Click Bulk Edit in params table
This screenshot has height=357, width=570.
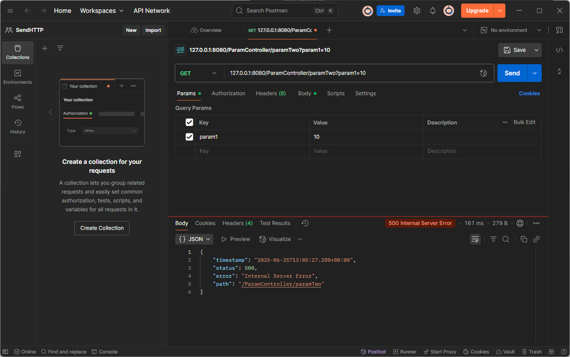point(524,122)
